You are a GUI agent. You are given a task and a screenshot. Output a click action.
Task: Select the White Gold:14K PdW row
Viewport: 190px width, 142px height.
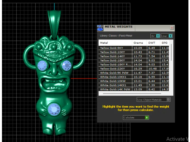click(134, 89)
